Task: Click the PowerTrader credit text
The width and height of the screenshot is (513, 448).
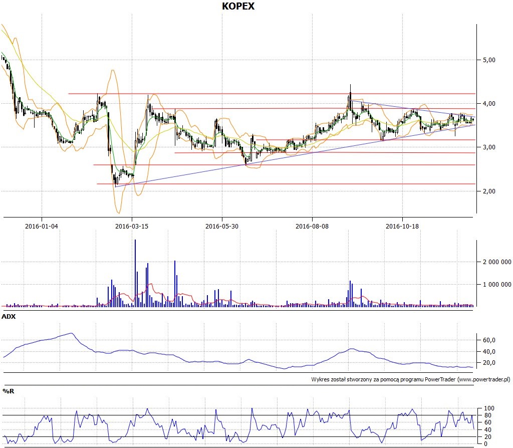Action: click(410, 380)
